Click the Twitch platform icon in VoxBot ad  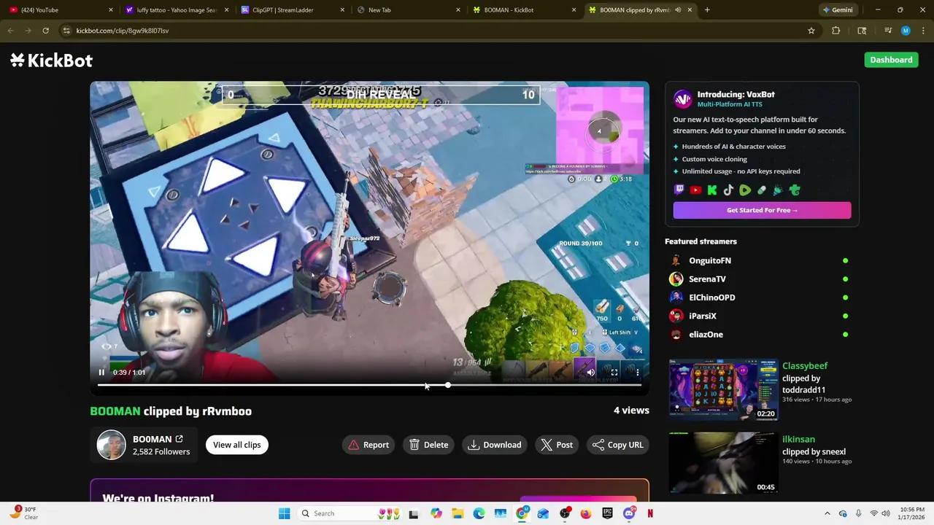679,190
